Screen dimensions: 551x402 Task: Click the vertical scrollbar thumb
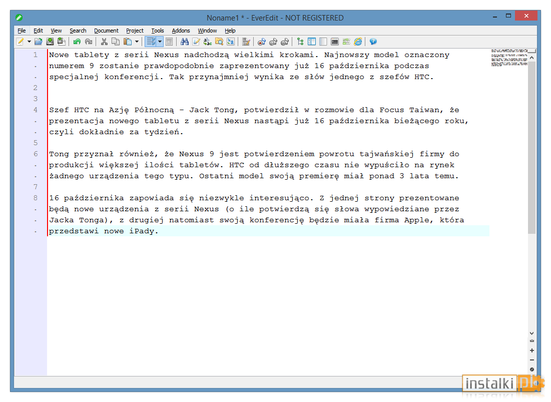coord(531,148)
